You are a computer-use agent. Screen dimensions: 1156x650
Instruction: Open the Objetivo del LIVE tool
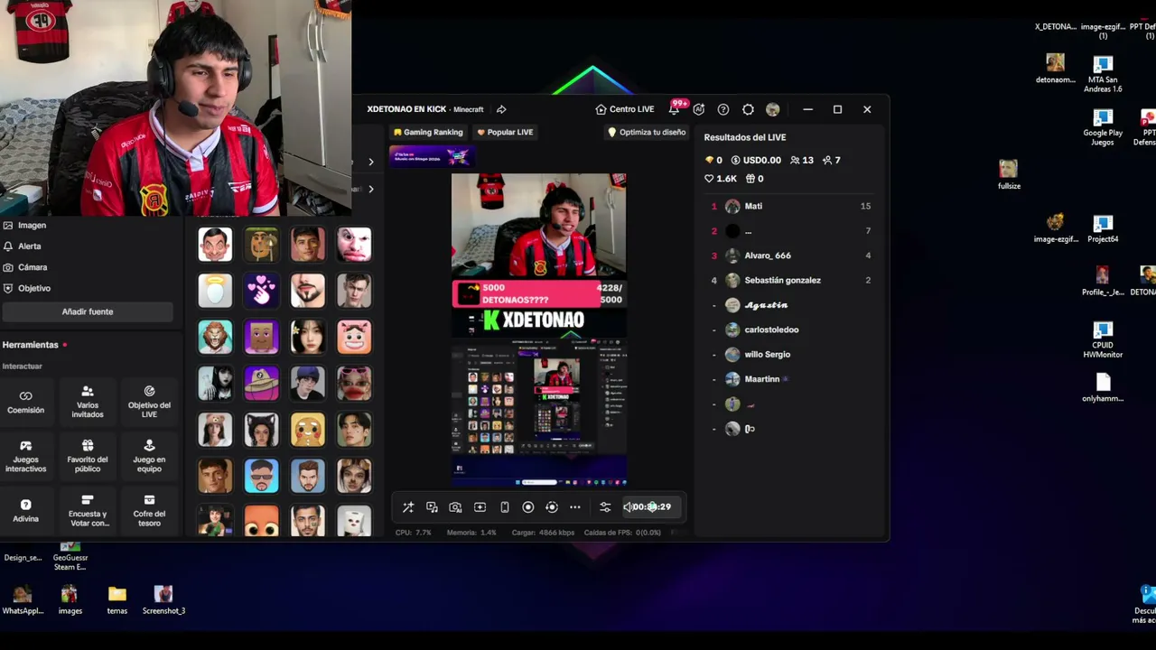149,402
